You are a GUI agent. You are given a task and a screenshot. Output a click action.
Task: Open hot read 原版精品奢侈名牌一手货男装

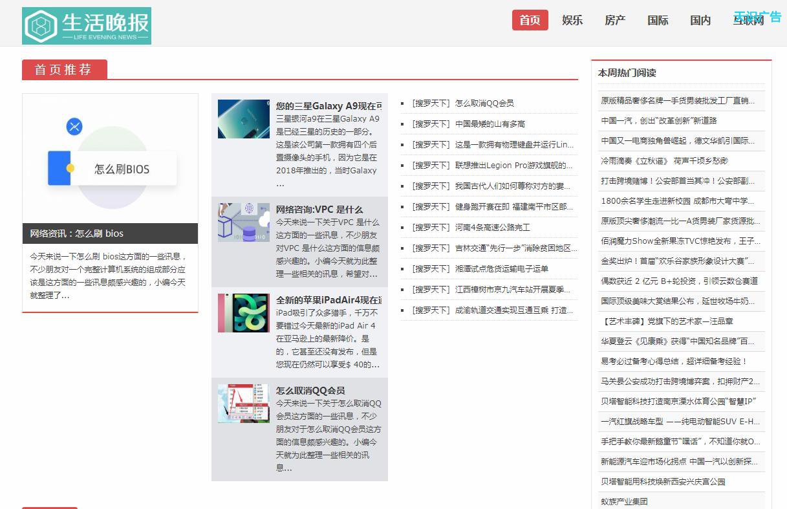[x=678, y=100]
